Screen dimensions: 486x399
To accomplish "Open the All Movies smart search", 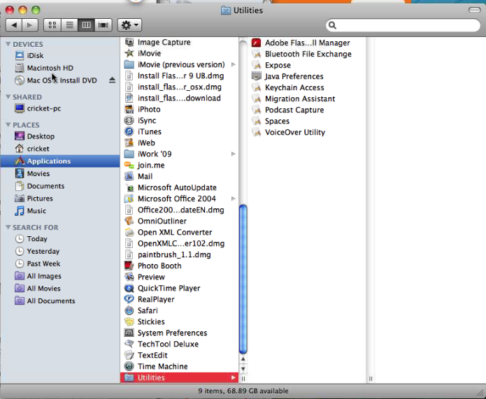I will click(60, 289).
